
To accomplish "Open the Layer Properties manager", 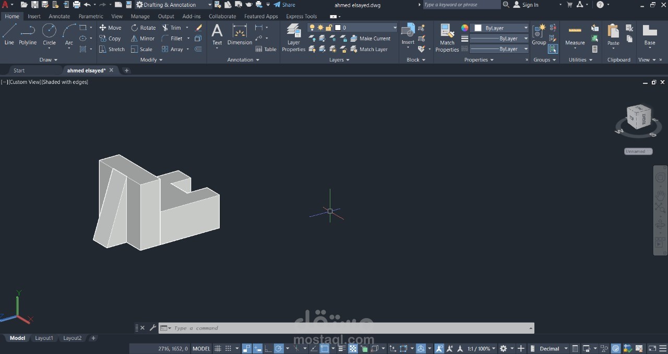I will pos(293,38).
